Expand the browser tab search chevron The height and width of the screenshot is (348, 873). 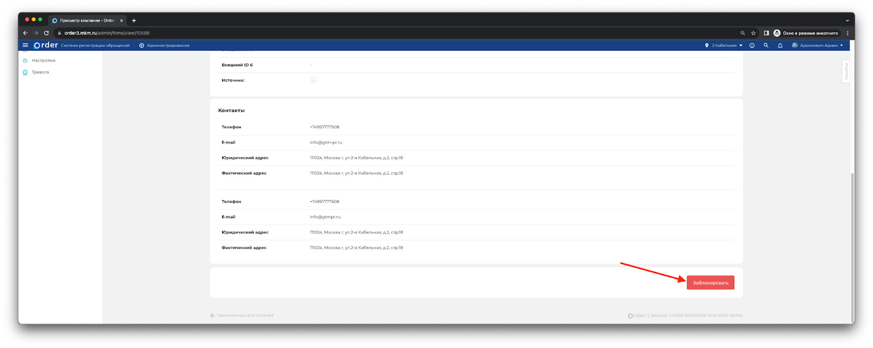847,21
